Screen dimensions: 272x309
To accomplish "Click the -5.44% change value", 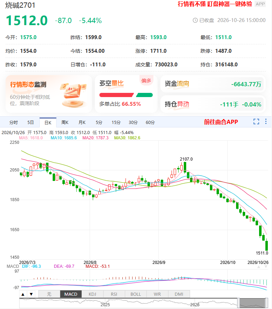I will click(x=90, y=21).
